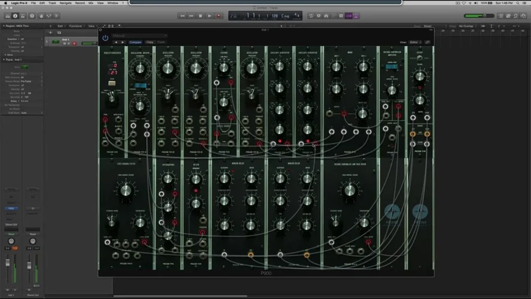Toggle record enable on Inst 1 track
This screenshot has width=531, height=299.
click(x=74, y=43)
